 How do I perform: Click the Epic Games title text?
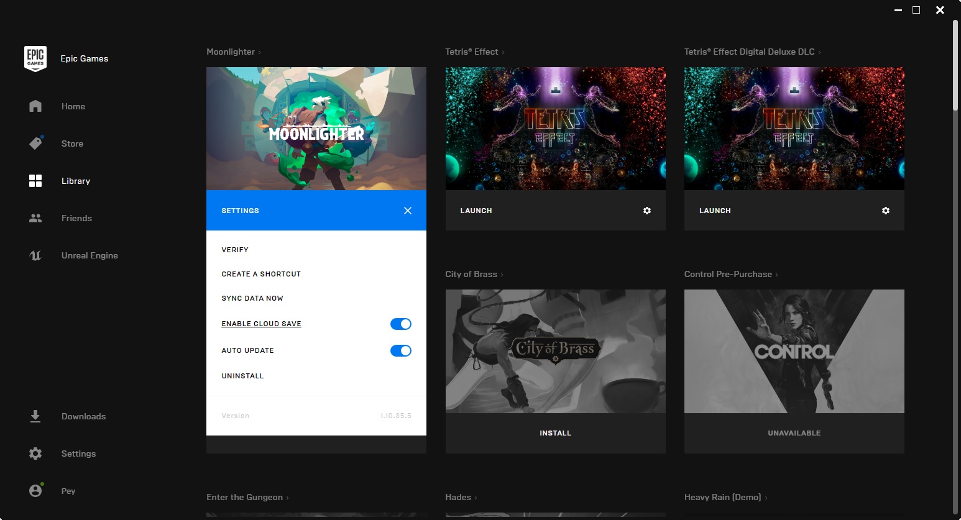85,58
